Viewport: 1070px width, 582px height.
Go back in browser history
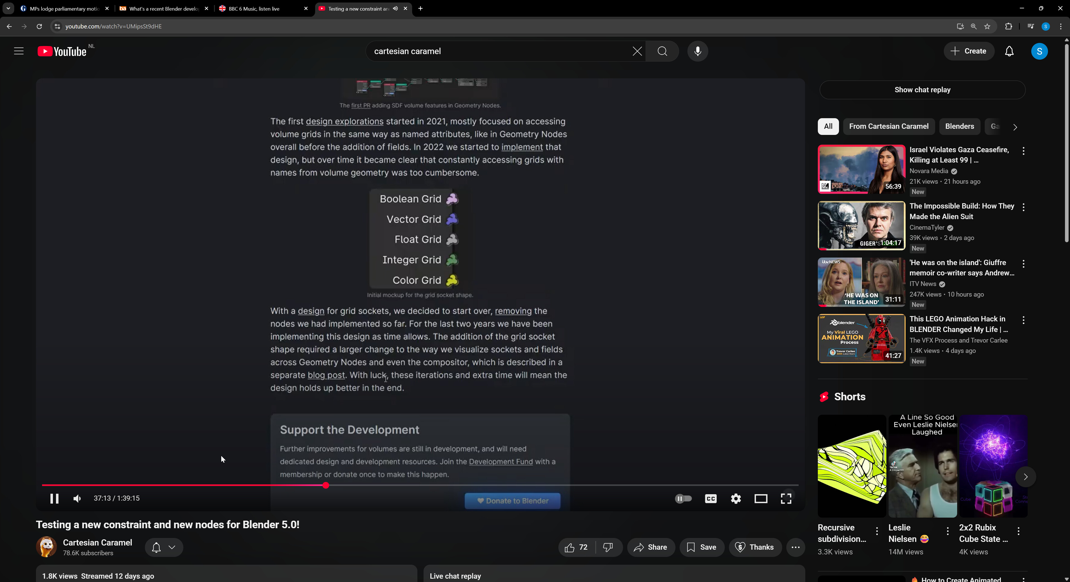coord(9,26)
